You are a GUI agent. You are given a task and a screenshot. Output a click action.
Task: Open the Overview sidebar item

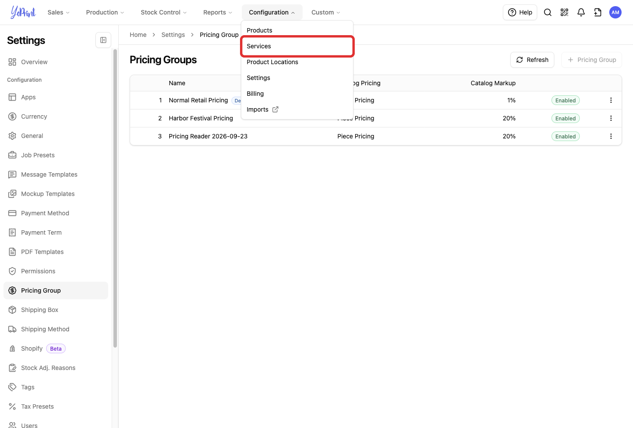[x=56, y=62]
